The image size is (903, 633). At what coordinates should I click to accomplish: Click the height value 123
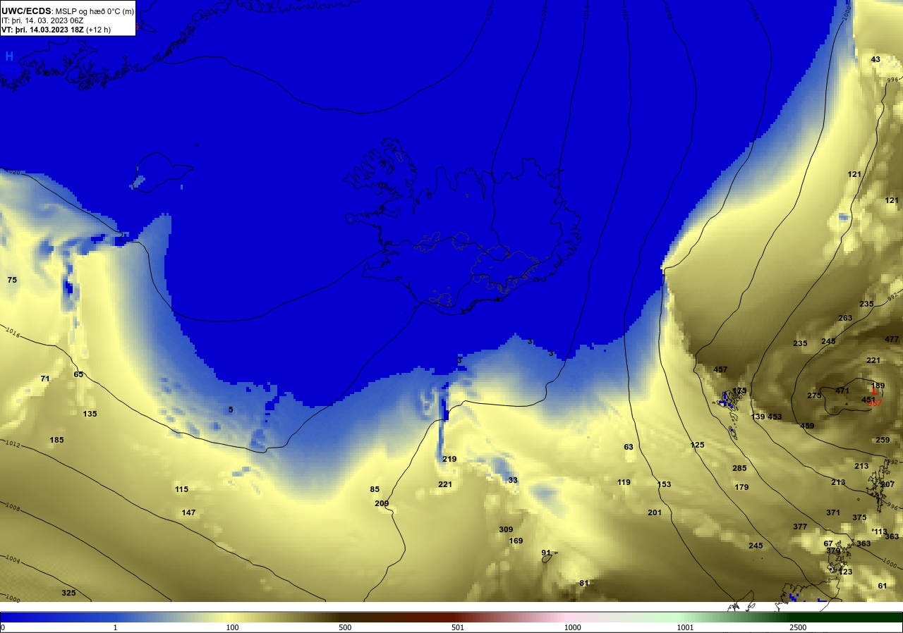click(845, 572)
